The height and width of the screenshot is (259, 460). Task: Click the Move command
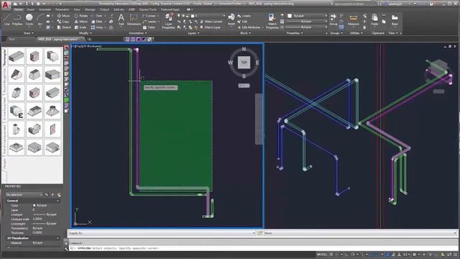63,16
